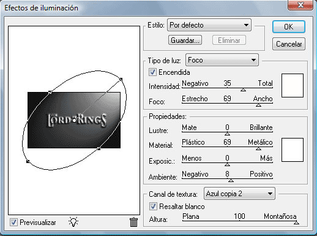Expand the Tipo de luz dropdown
Screen dimensions: 317x236
pos(222,60)
